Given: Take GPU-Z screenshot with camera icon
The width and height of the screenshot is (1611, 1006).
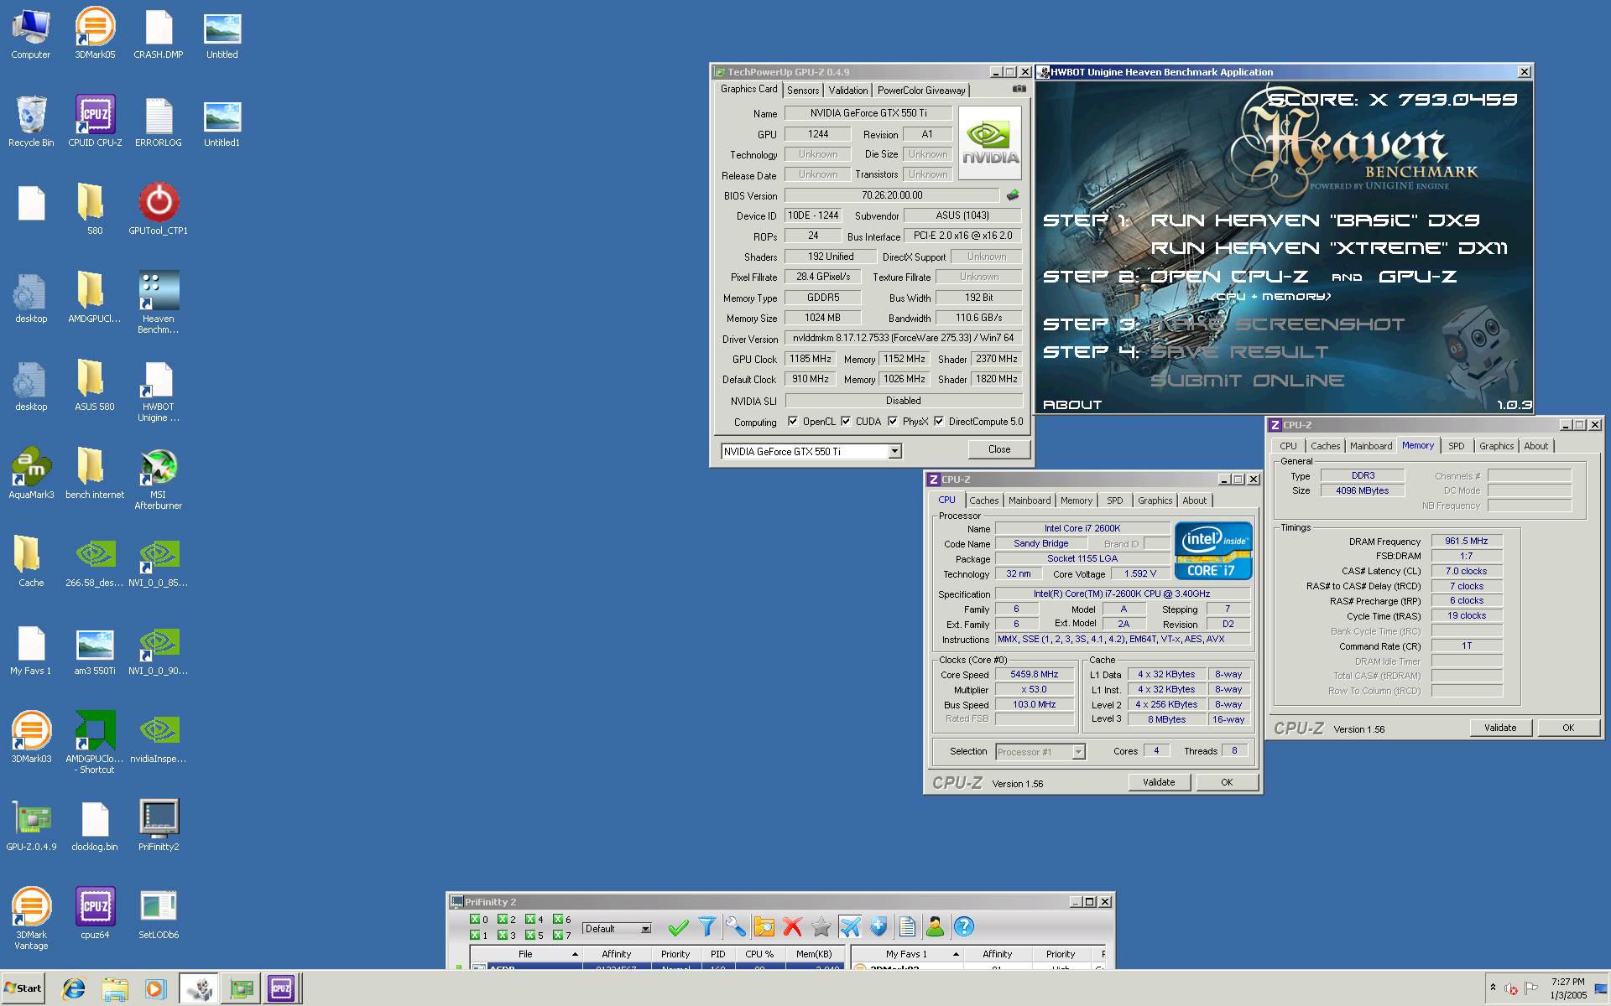Looking at the screenshot, I should point(1019,89).
